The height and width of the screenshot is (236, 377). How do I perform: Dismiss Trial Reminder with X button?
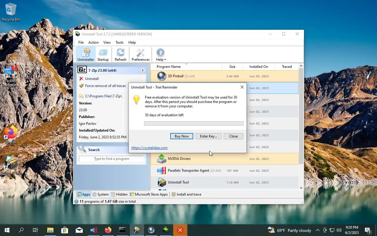coord(242,87)
